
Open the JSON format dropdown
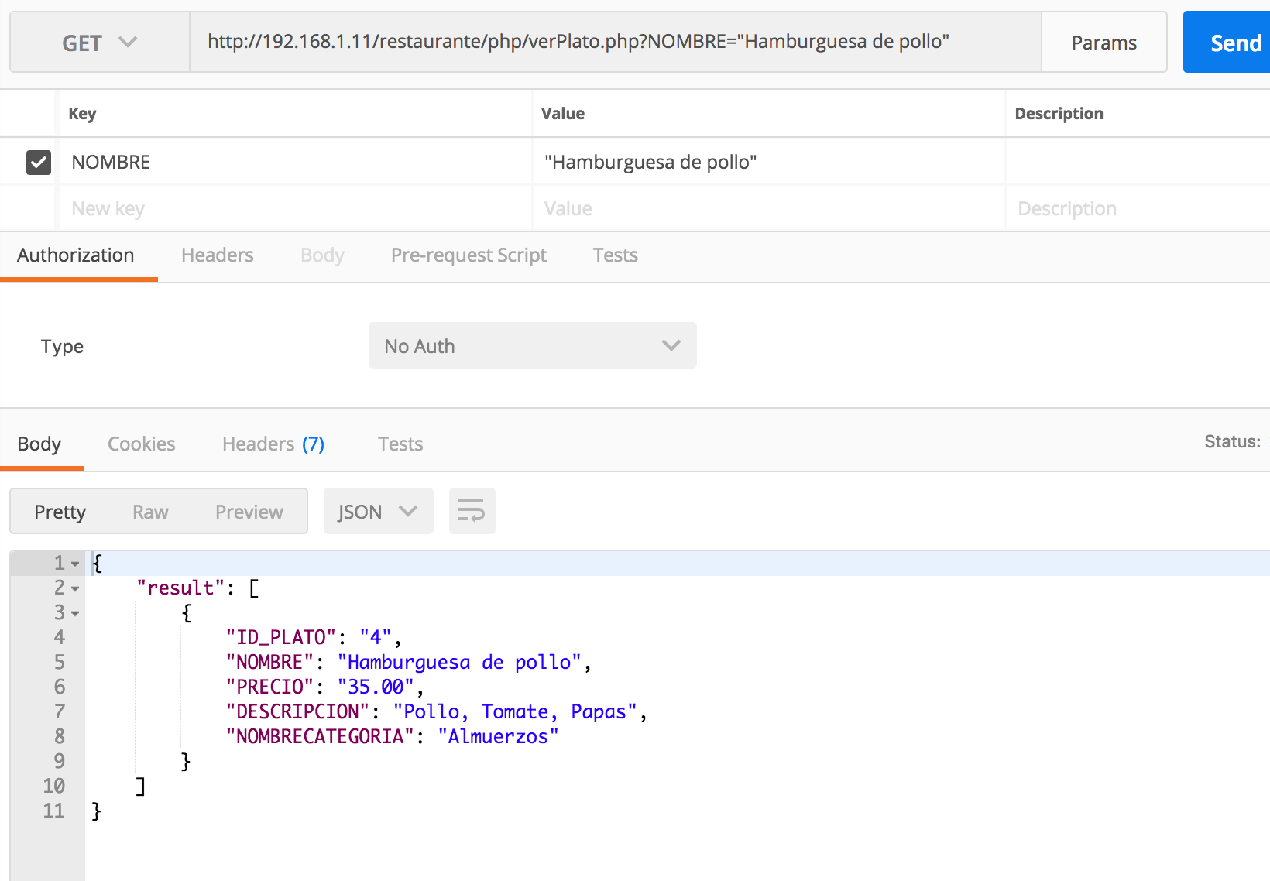click(x=378, y=511)
